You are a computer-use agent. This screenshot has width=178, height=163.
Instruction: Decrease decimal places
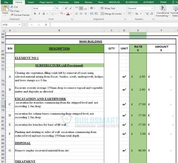[x=152, y=14]
